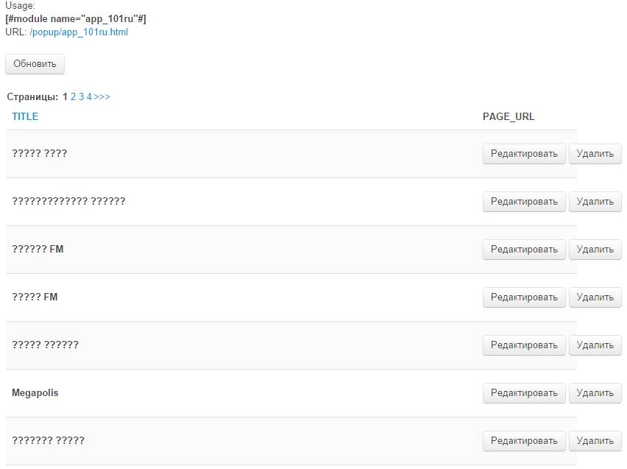This screenshot has width=627, height=469.
Task: Click Редактировать in the first row
Action: click(524, 154)
